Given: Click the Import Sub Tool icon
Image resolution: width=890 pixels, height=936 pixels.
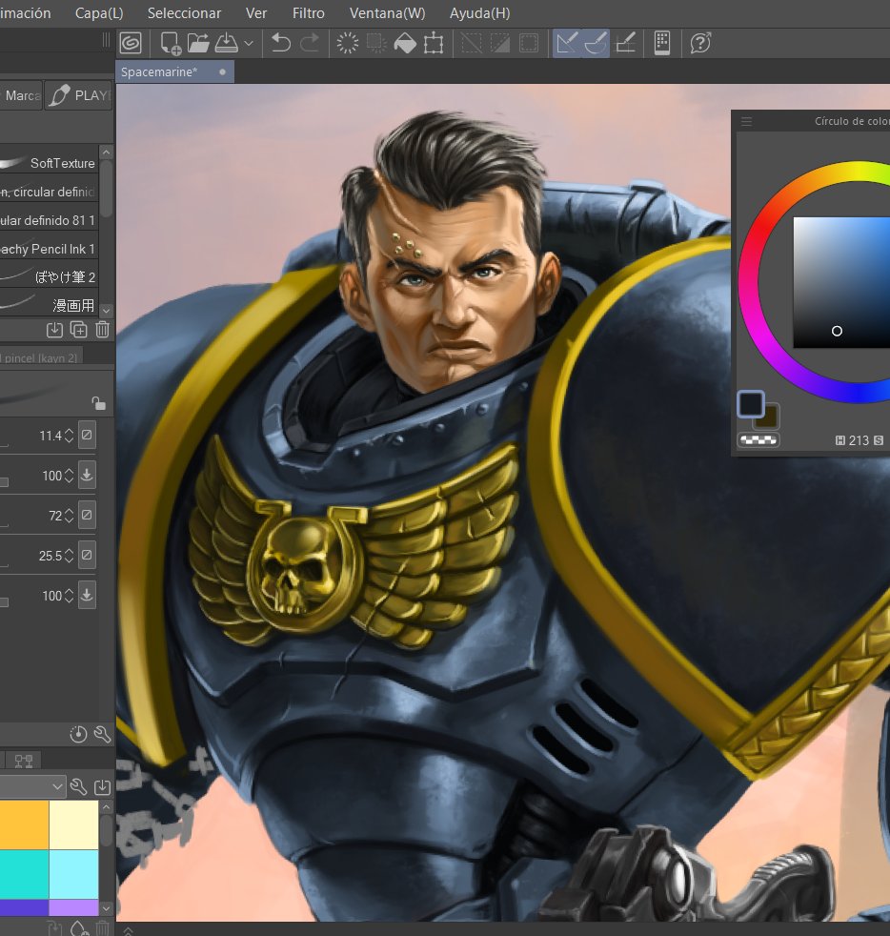Looking at the screenshot, I should [x=54, y=330].
